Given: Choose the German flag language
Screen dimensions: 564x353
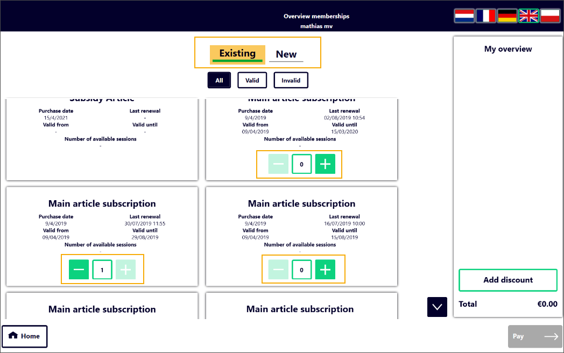Looking at the screenshot, I should tap(507, 16).
